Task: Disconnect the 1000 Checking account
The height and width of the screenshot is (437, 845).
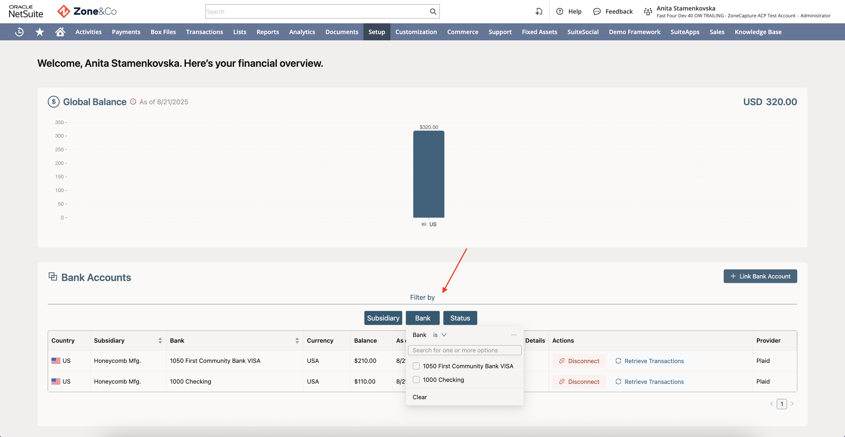Action: [x=579, y=382]
